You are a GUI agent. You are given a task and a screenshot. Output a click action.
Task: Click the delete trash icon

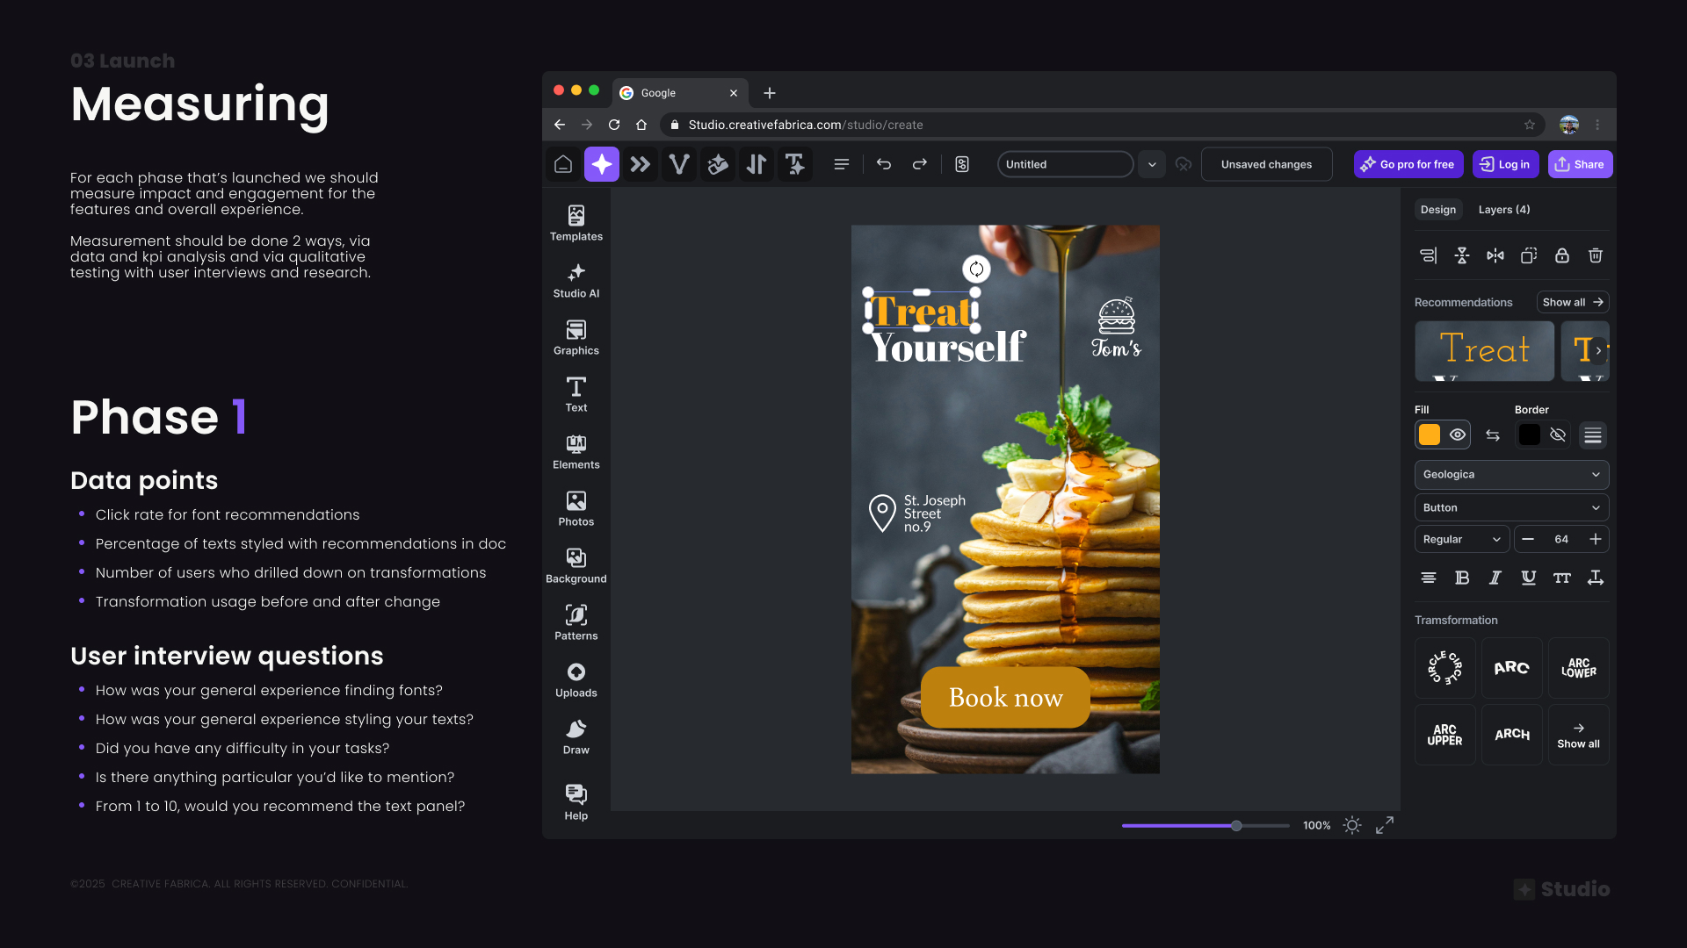(1595, 255)
